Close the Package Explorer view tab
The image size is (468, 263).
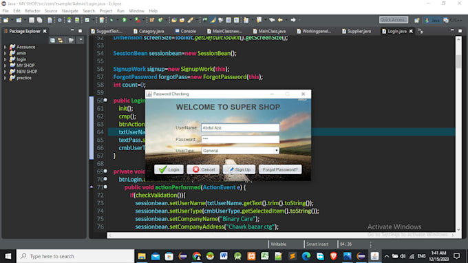click(45, 31)
